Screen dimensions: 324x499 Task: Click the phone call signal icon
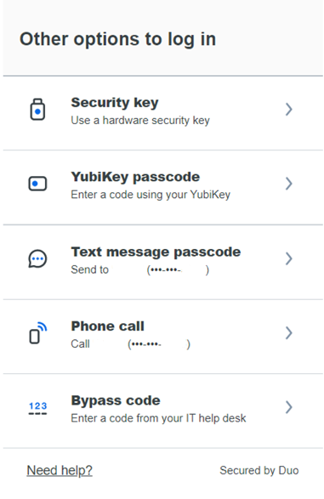coord(38,333)
